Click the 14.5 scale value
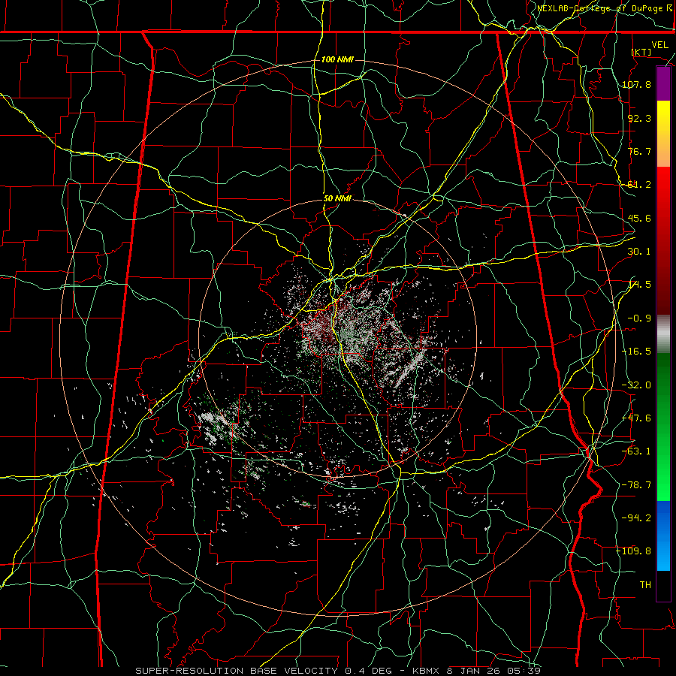The image size is (676, 676). [x=639, y=285]
